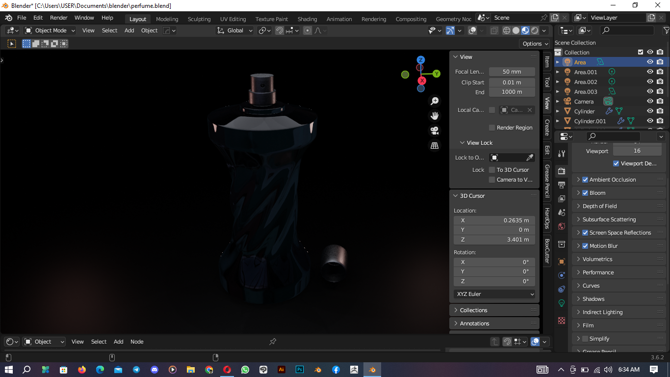This screenshot has width=670, height=377.
Task: Open View Layer properties tab icon
Action: pyautogui.click(x=562, y=199)
